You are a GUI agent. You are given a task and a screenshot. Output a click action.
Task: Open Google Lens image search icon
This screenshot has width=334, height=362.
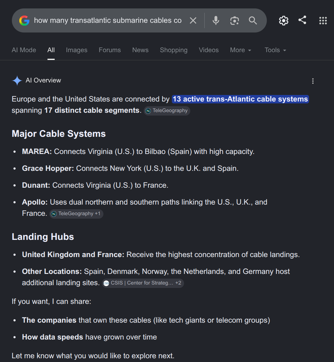click(x=234, y=21)
